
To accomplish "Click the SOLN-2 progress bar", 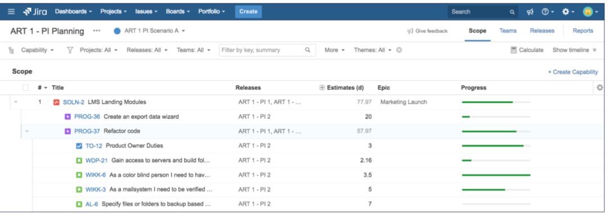I will point(496,102).
